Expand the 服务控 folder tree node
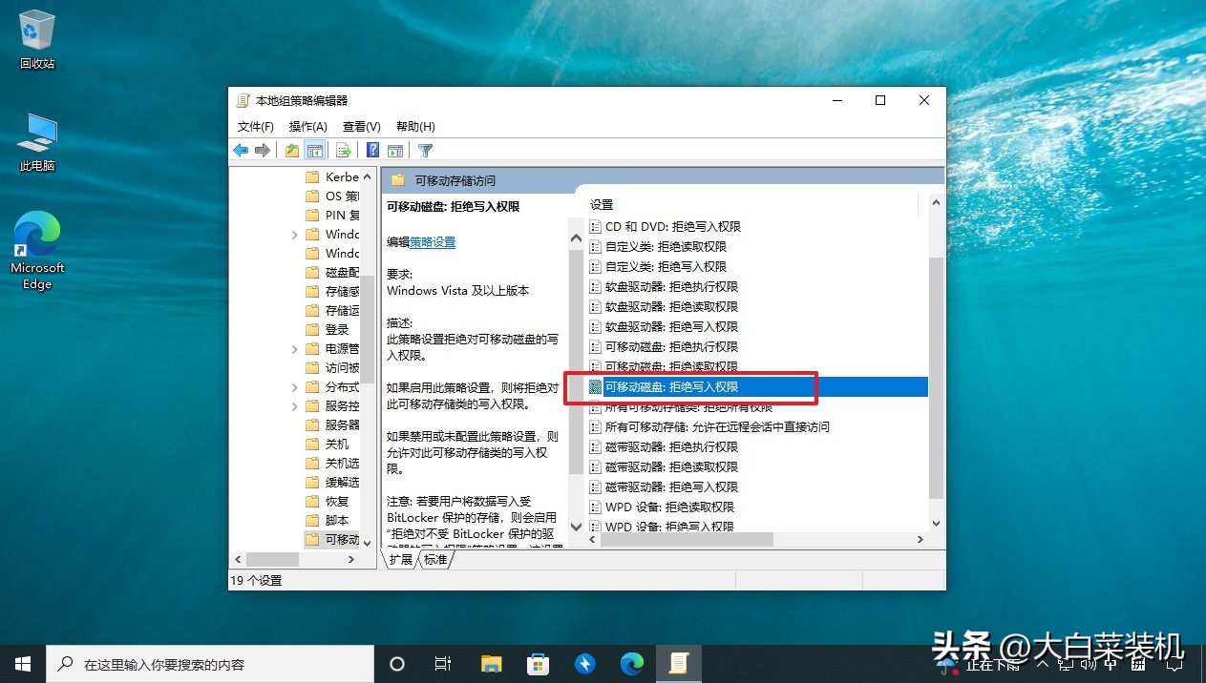1206x683 pixels. [295, 406]
